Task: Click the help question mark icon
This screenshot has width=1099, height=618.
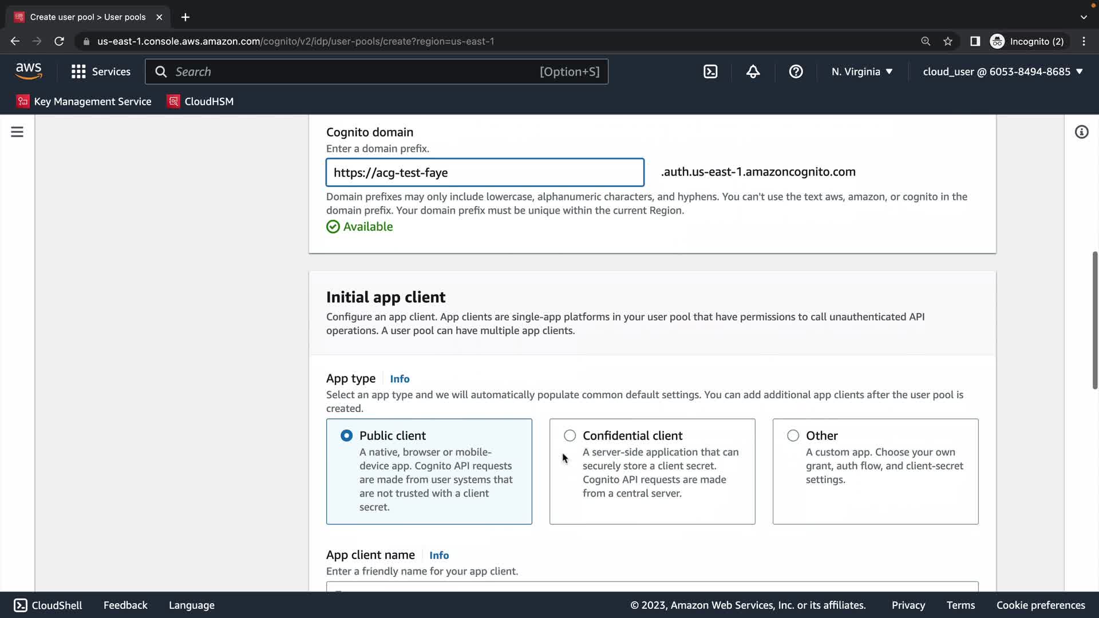Action: pyautogui.click(x=796, y=72)
